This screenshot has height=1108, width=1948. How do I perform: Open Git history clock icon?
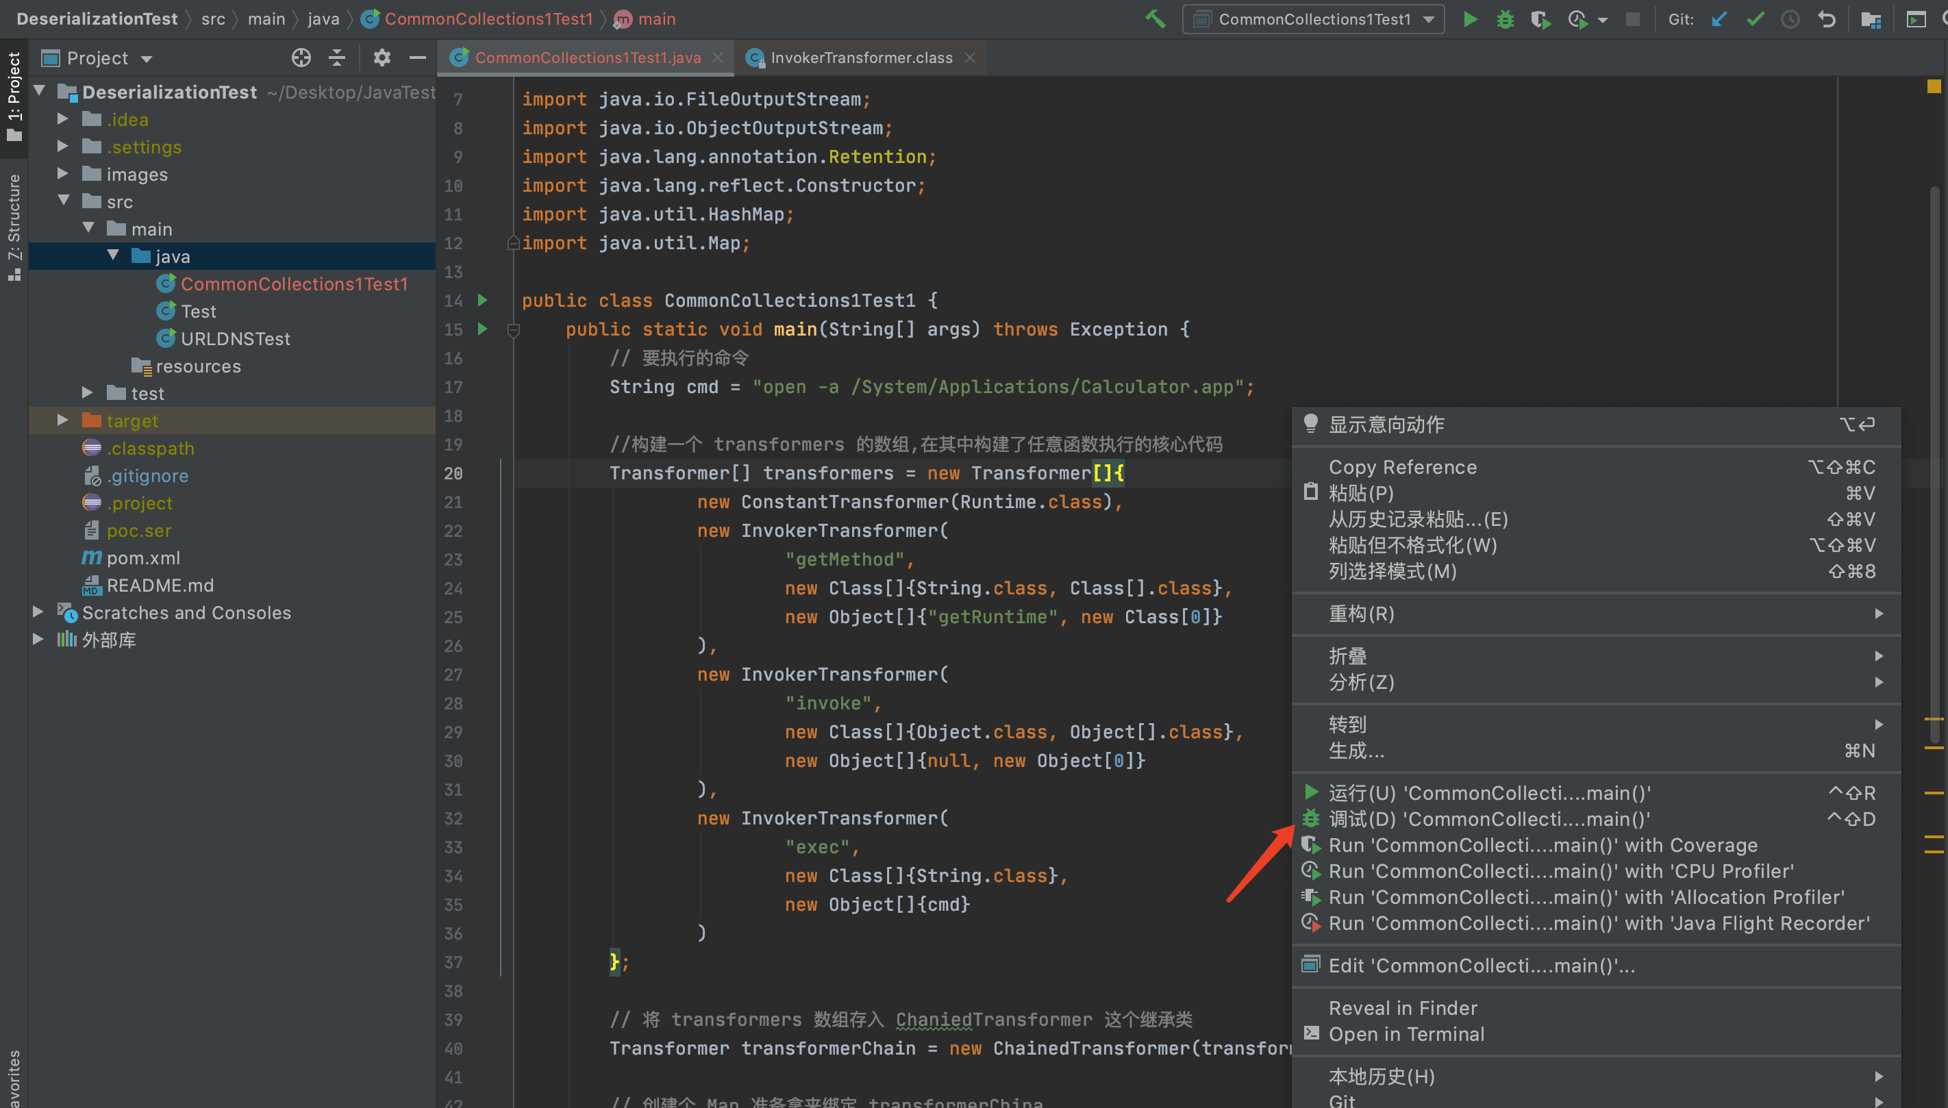(1790, 19)
